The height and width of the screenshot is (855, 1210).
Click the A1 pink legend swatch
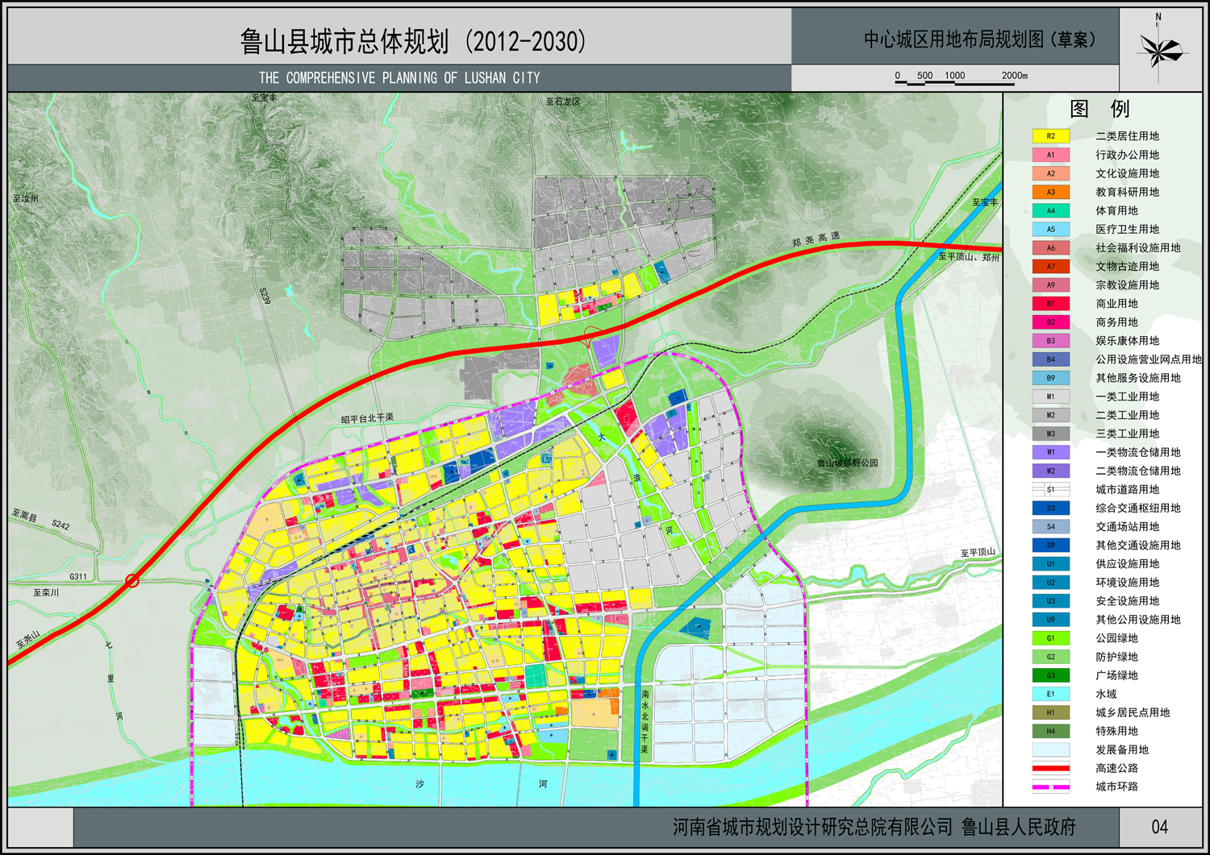click(1050, 155)
